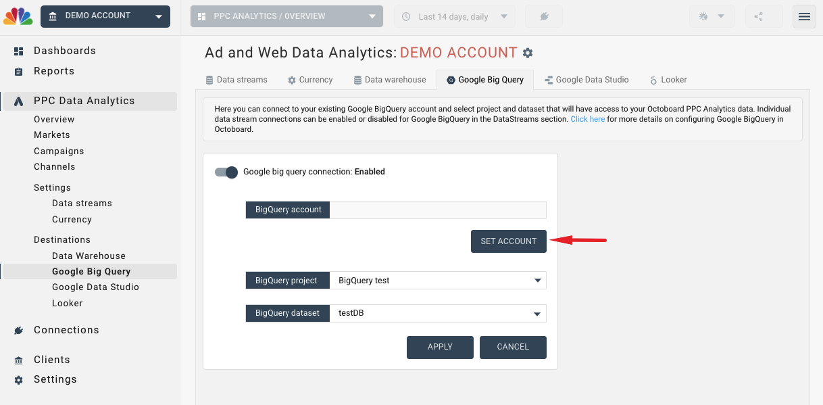Click the Clients bank icon in sidebar

click(19, 360)
